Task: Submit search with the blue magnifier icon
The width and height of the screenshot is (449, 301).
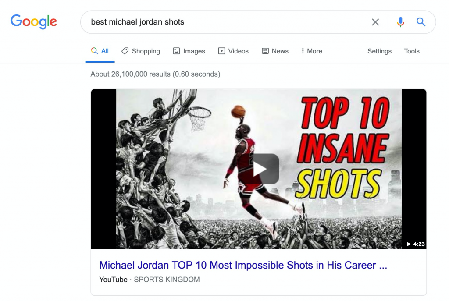Action: [x=420, y=22]
